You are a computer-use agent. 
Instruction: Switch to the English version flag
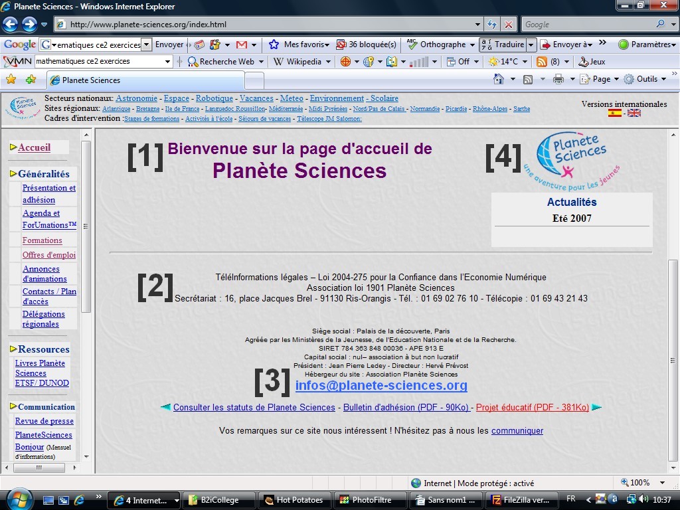coord(634,113)
